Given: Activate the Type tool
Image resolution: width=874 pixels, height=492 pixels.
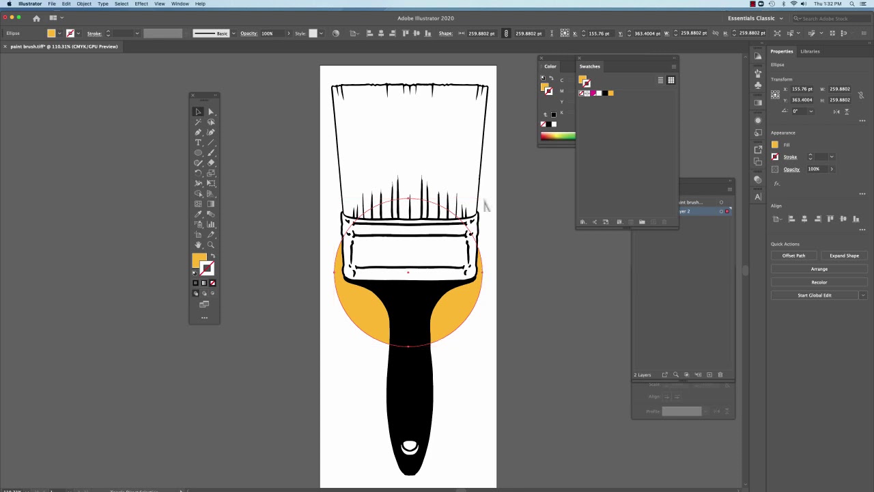Looking at the screenshot, I should tap(198, 143).
